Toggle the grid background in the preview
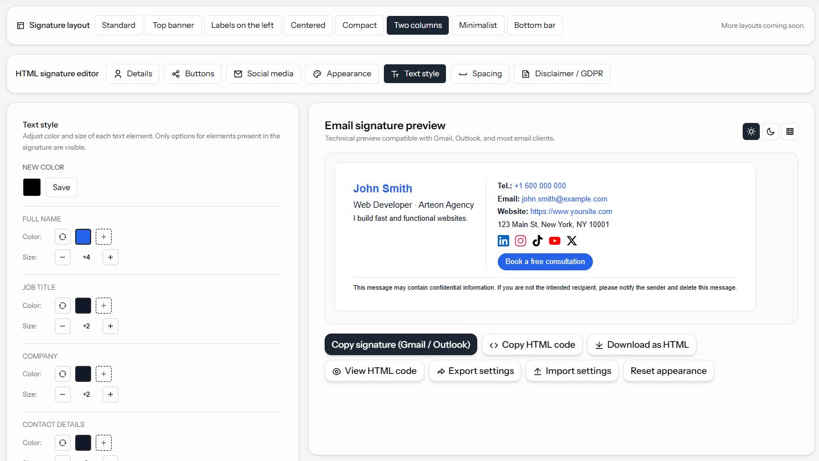 [x=790, y=131]
